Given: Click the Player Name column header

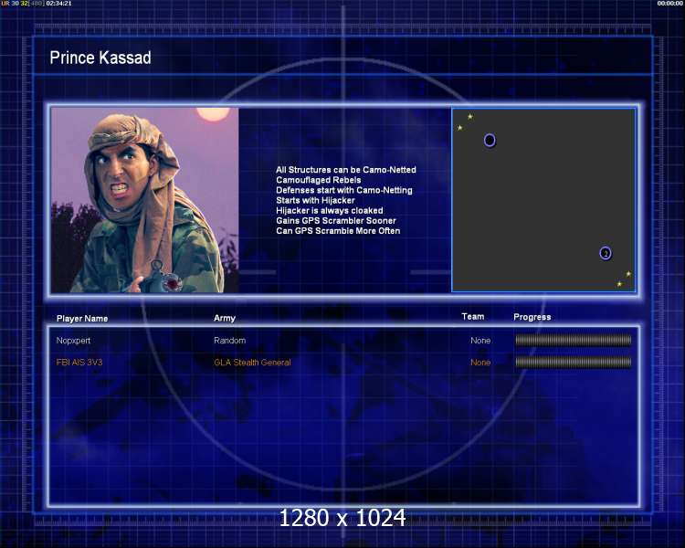Looking at the screenshot, I should (82, 319).
